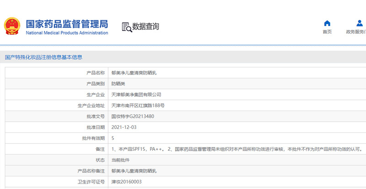Open the 数据查询 heading

point(145,26)
